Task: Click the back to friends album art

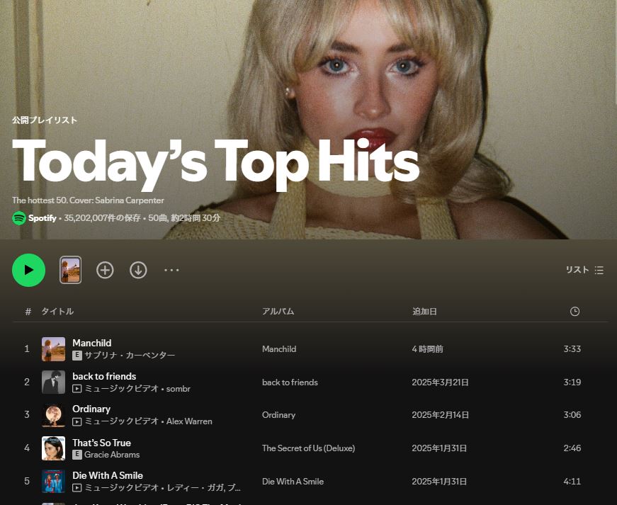Action: (53, 382)
